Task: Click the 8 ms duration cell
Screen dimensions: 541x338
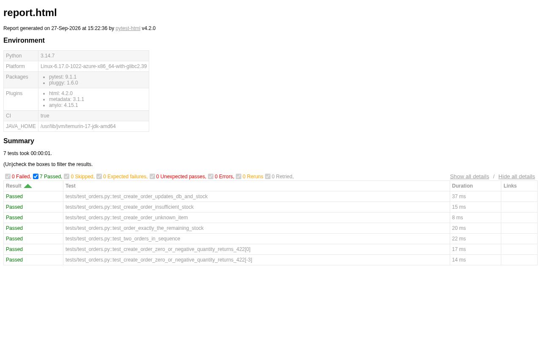Action: pyautogui.click(x=475, y=218)
